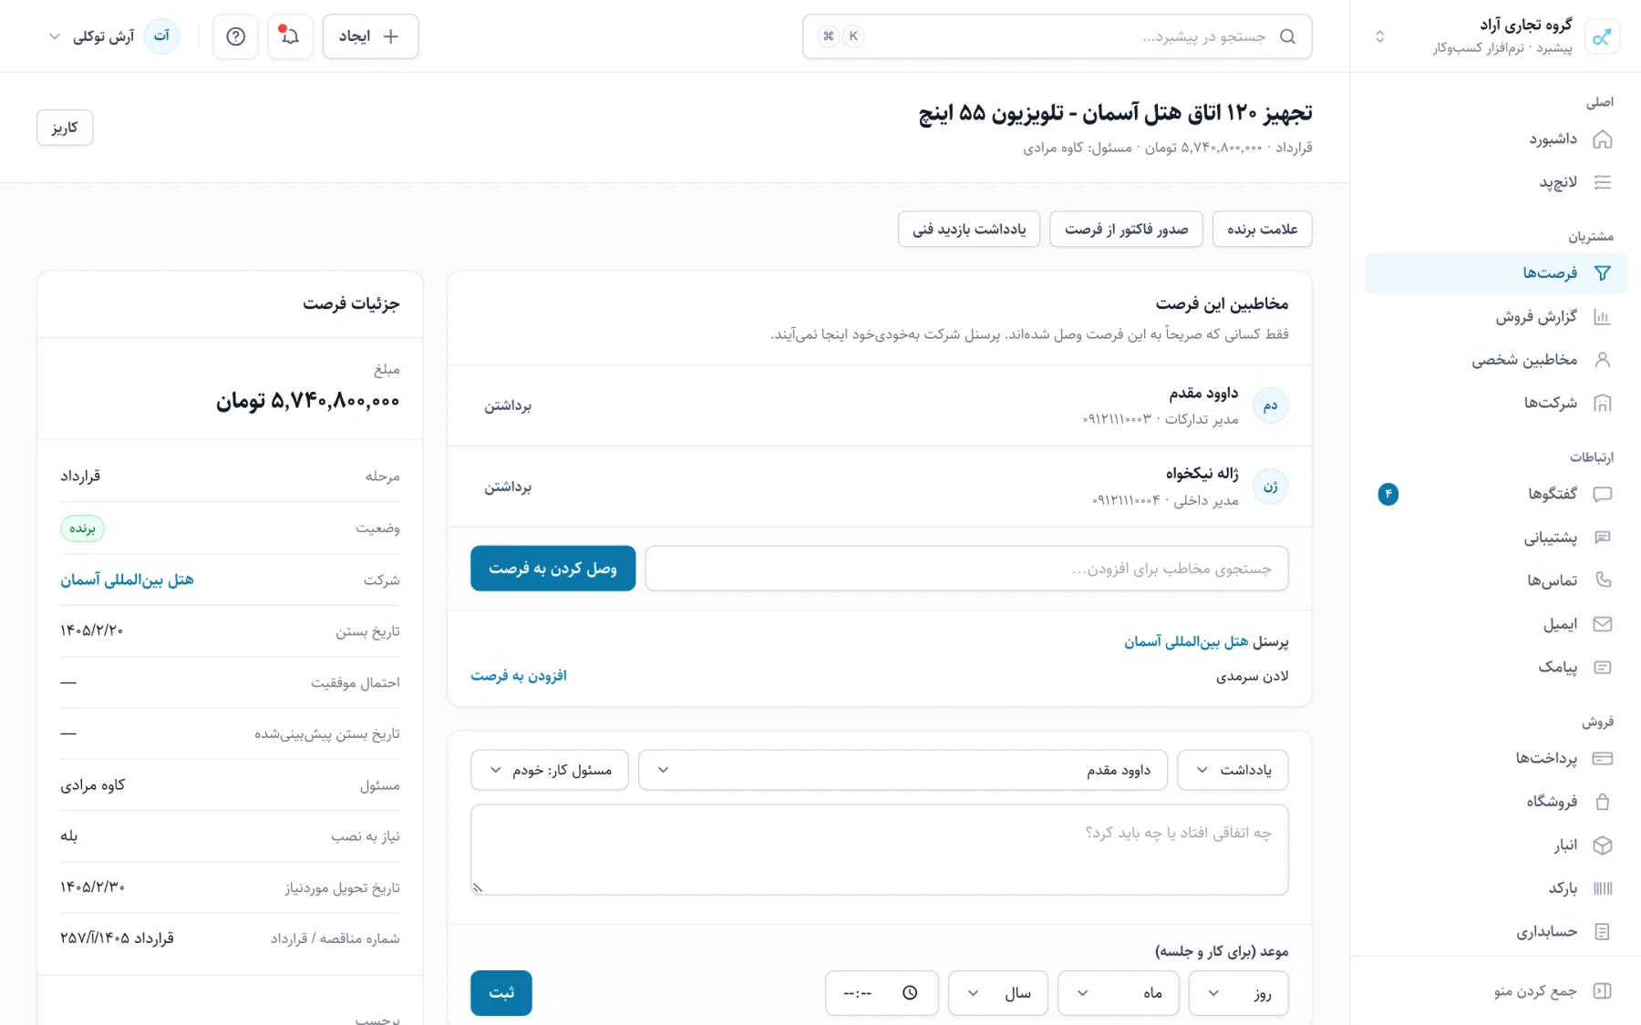This screenshot has height=1025, width=1641.
Task: Click the داوود مقدم avatar
Action: tap(1270, 405)
